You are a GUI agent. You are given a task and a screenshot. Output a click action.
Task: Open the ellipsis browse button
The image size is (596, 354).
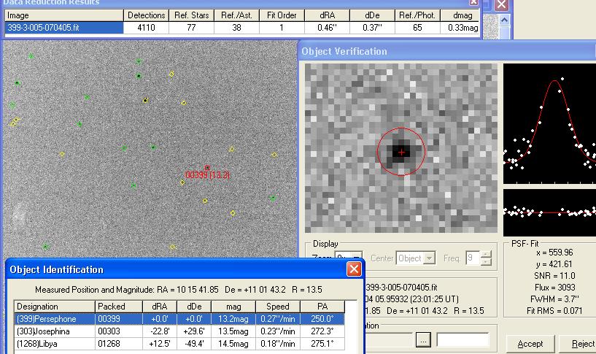click(423, 339)
